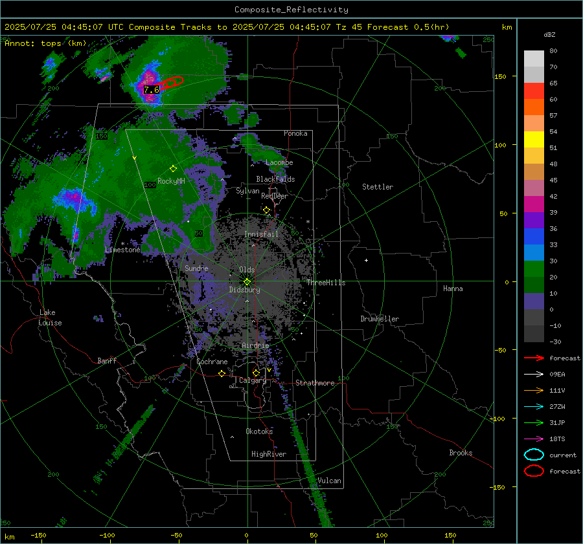
Task: Click the Vulcan city label
Action: (329, 481)
